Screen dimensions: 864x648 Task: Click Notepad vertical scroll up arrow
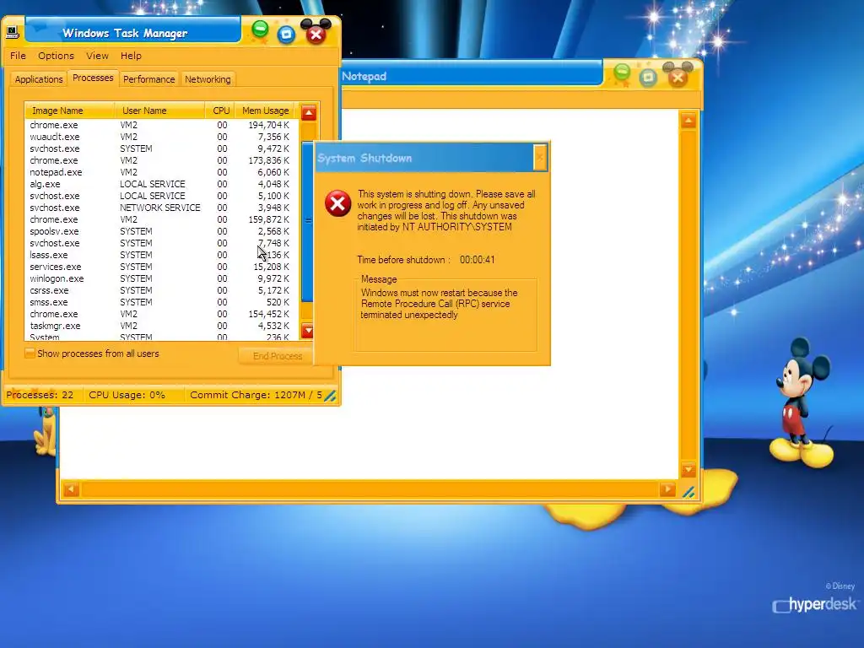(688, 120)
